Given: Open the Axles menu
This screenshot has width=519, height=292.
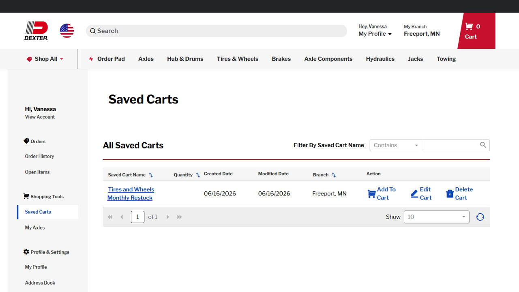Looking at the screenshot, I should tap(146, 59).
